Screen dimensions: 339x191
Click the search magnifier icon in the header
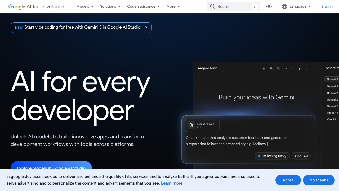212,6
